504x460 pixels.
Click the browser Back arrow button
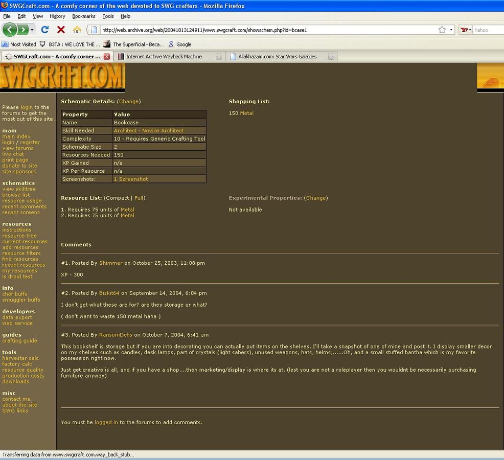[10, 30]
